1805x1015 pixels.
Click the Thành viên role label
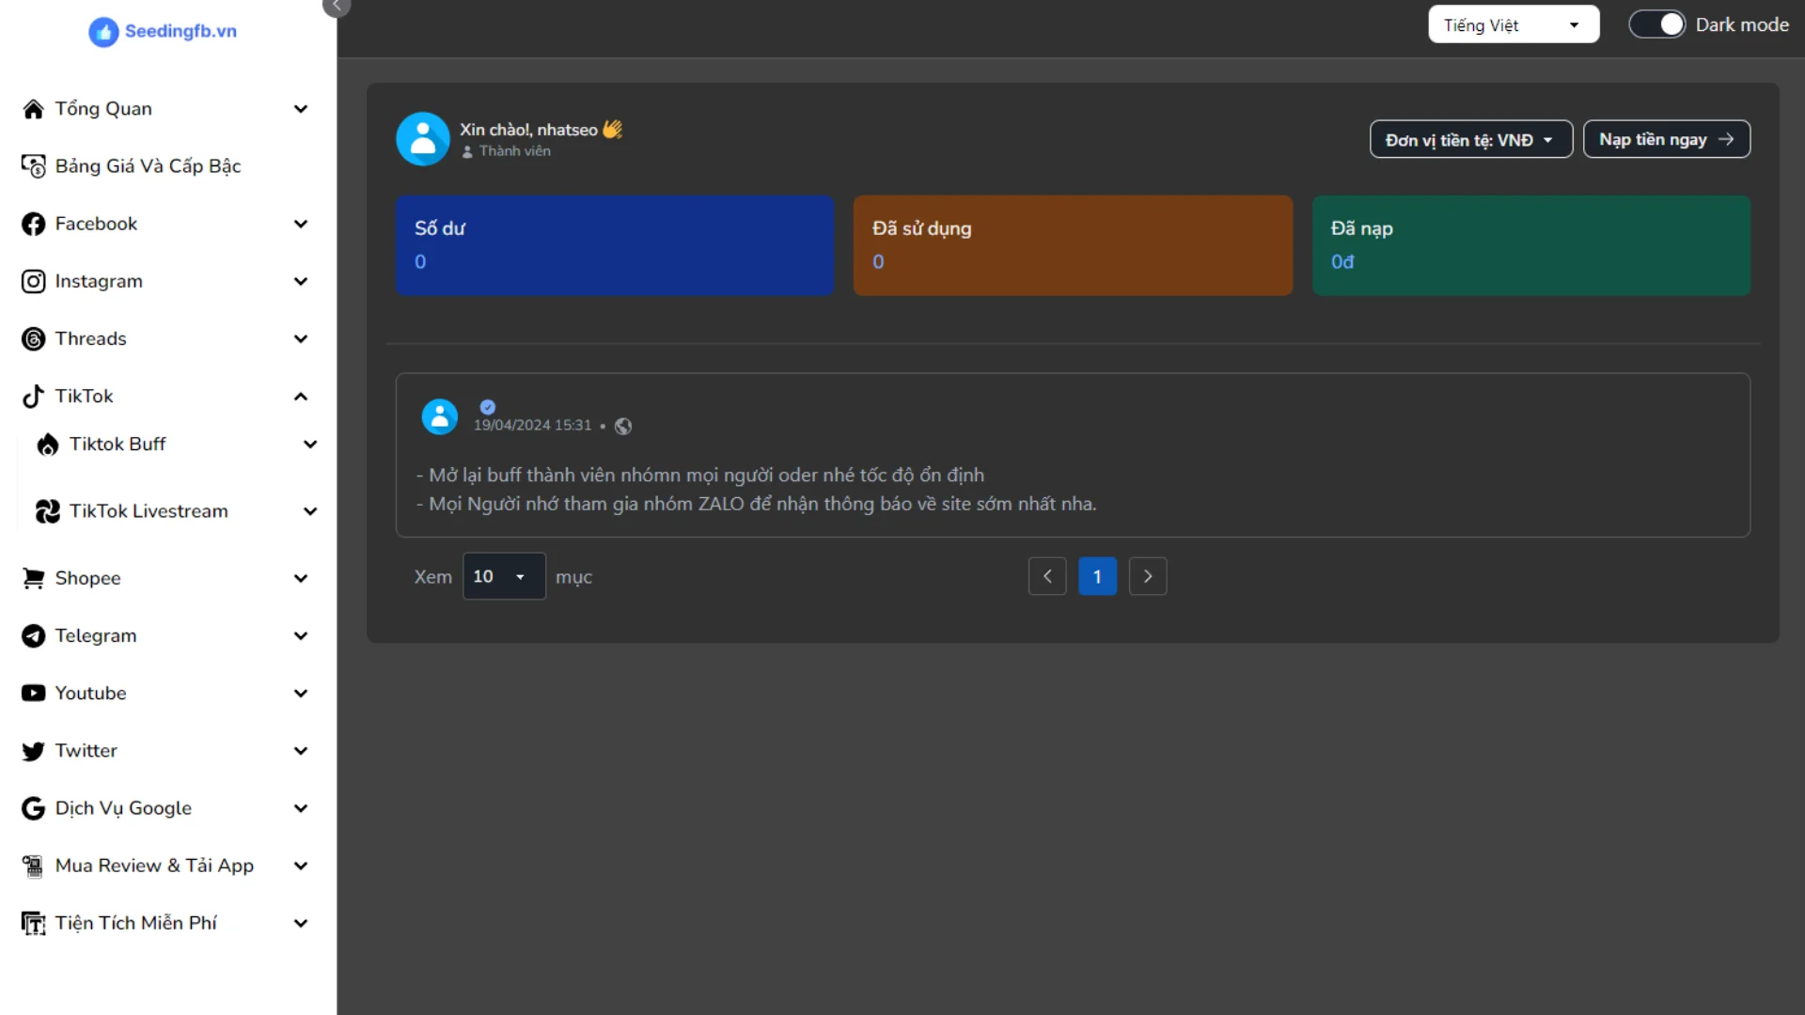(515, 151)
